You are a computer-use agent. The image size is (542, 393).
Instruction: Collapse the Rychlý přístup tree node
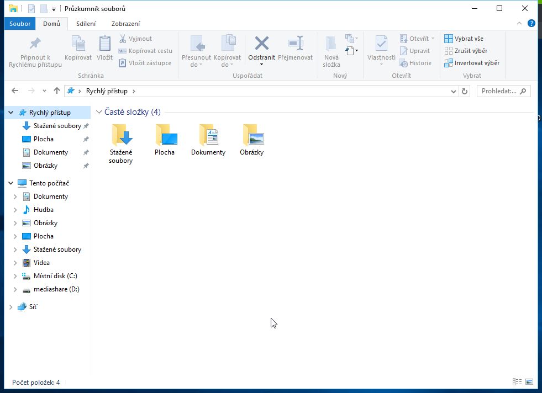coord(10,113)
